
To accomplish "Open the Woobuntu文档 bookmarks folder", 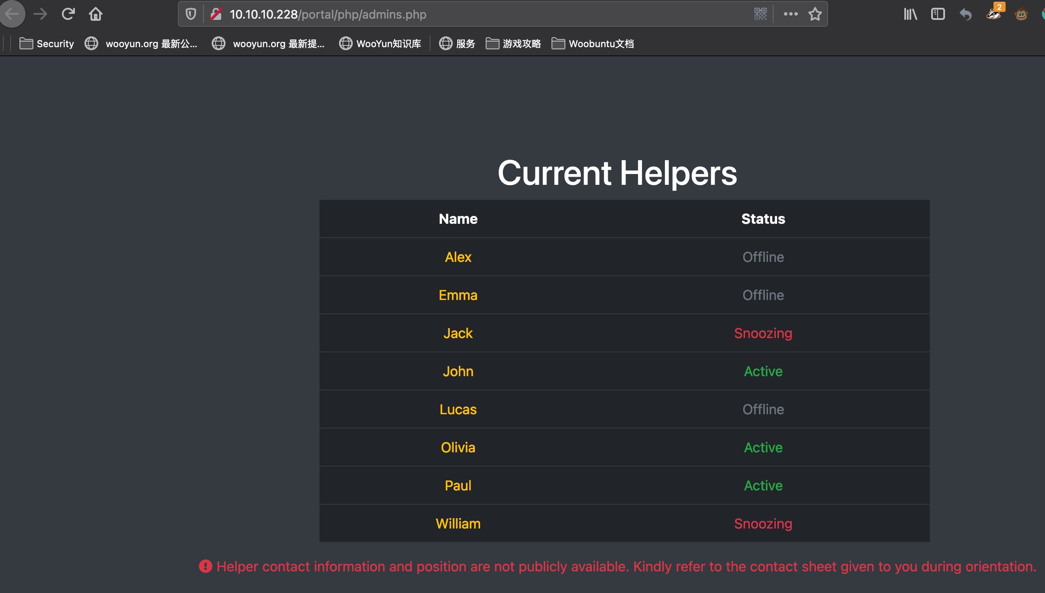I will tap(593, 44).
